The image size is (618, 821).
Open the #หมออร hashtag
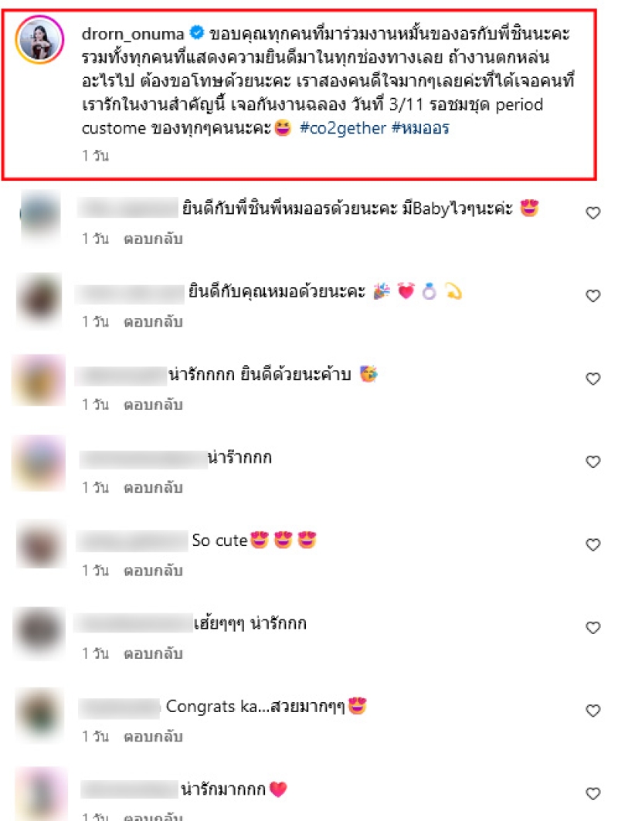pyautogui.click(x=420, y=128)
